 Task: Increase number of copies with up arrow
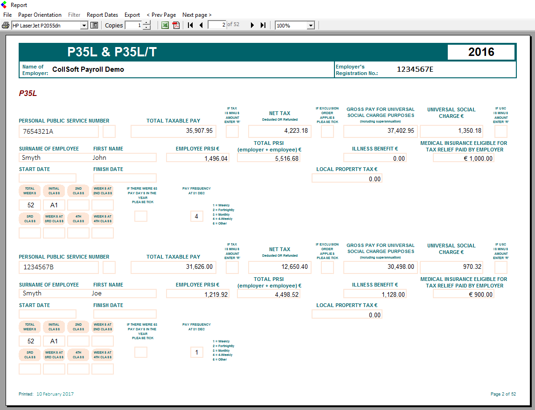click(146, 23)
